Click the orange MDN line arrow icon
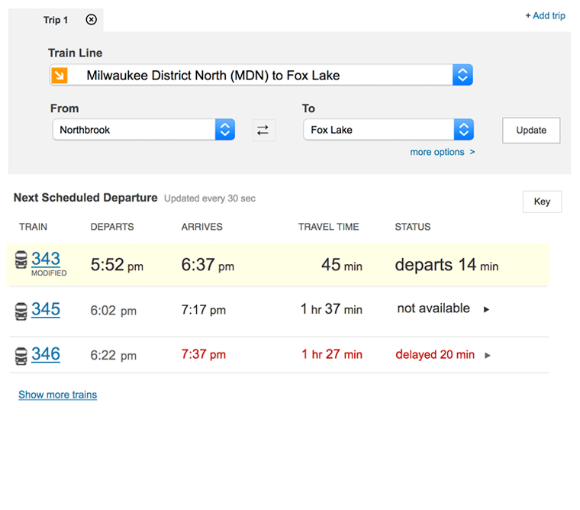The image size is (580, 510). (60, 76)
